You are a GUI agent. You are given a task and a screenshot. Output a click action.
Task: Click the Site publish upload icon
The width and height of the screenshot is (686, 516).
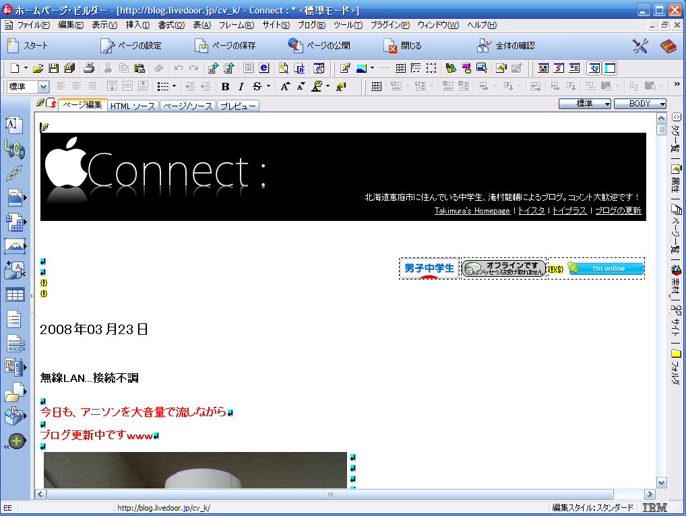click(x=229, y=68)
